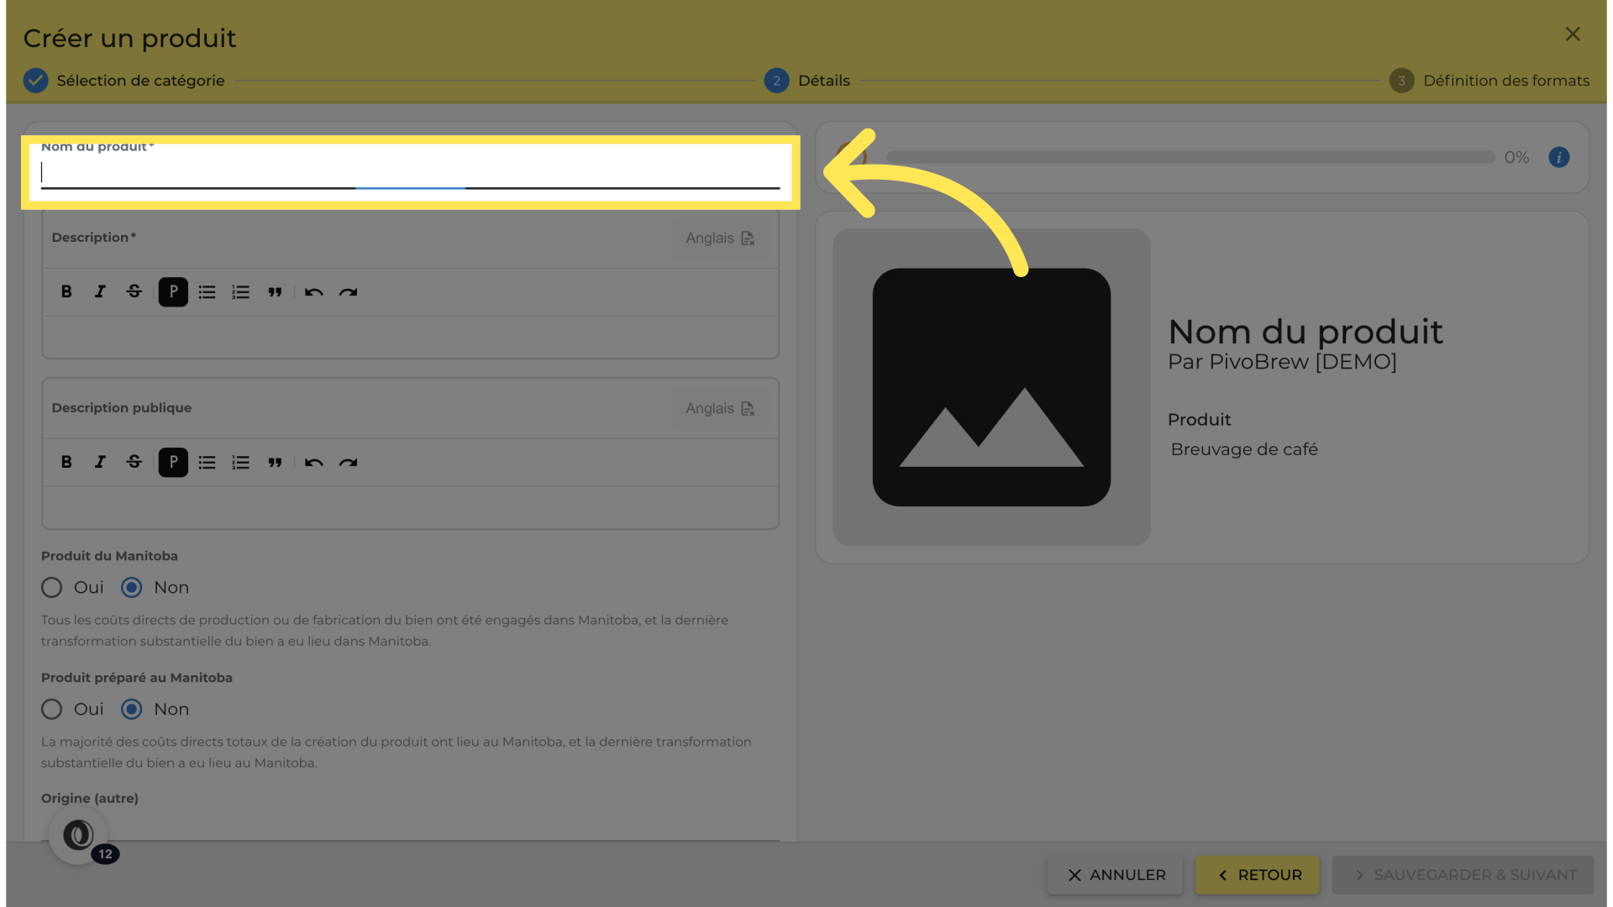
Task: Click the ANNULER button
Action: pyautogui.click(x=1115, y=875)
